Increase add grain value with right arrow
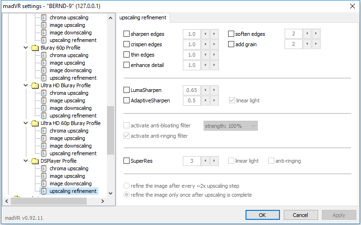Image resolution: width=361 pixels, height=225 pixels. click(x=316, y=44)
